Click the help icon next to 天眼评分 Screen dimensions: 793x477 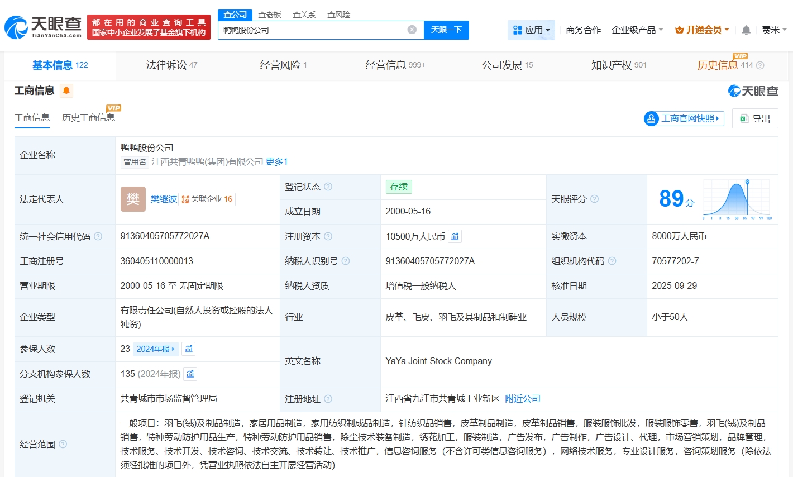point(594,198)
